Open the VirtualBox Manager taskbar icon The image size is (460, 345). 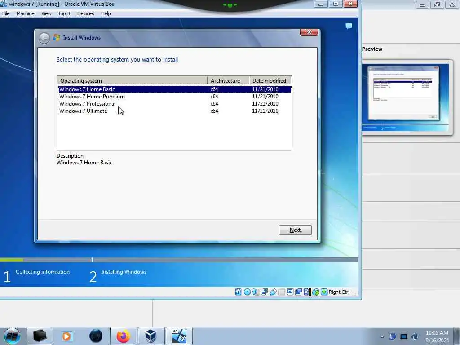tap(151, 336)
